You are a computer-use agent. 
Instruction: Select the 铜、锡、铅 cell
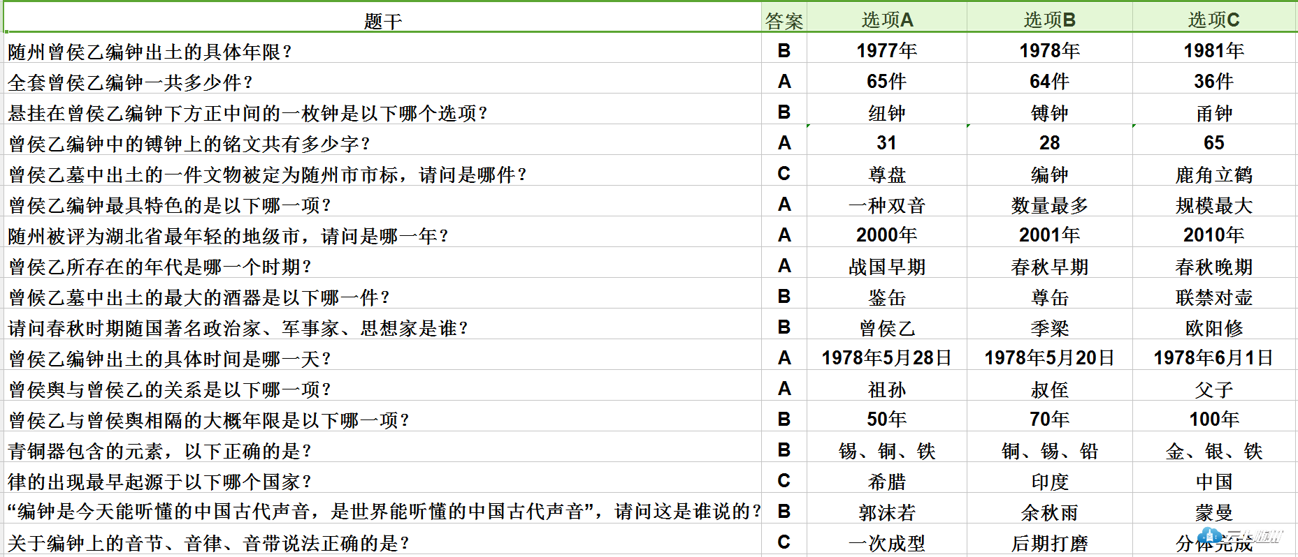tap(1049, 451)
